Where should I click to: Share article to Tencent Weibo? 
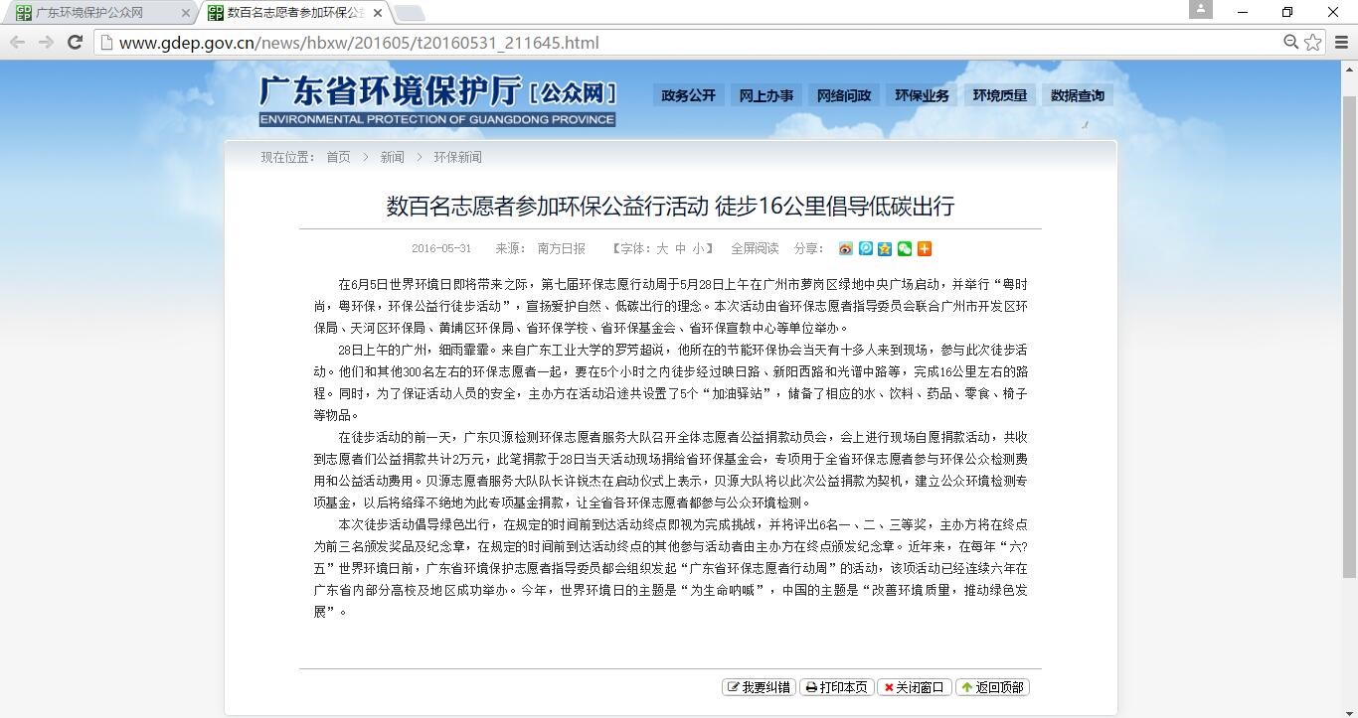coord(865,248)
